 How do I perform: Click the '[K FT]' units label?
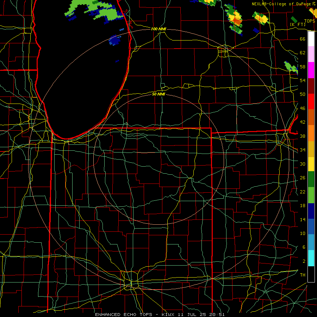click(x=298, y=24)
